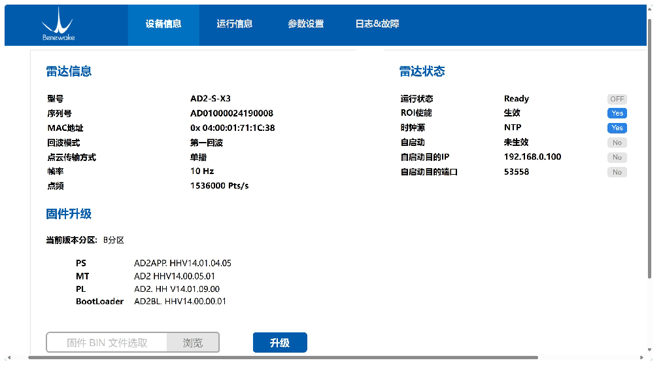Toggle the 自启动目的端口 No switch
663x369 pixels.
pos(617,172)
